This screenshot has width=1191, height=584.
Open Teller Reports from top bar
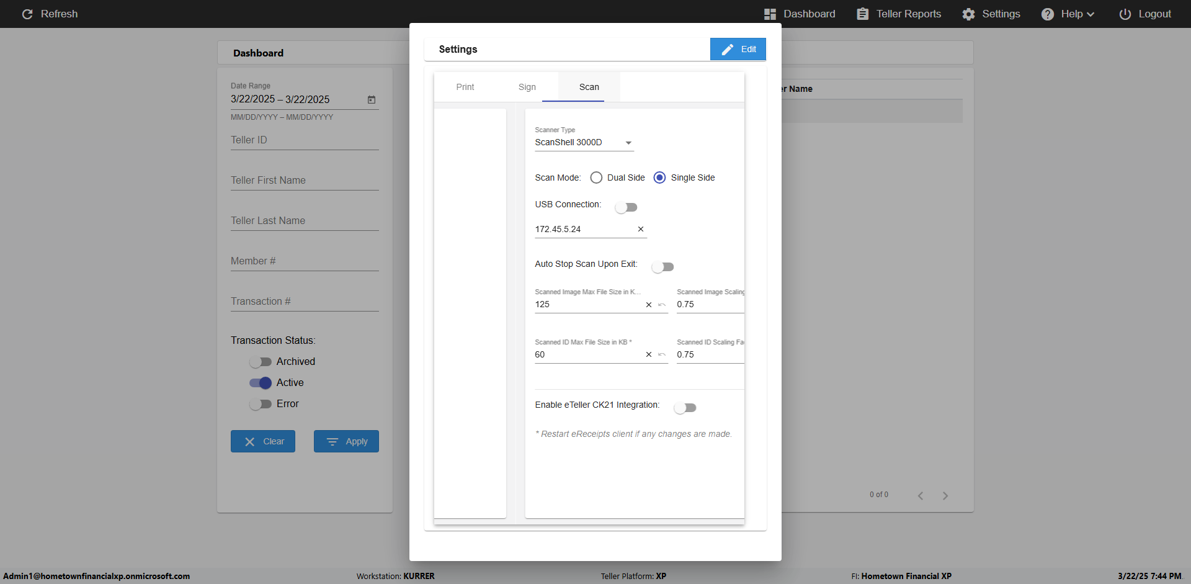tap(899, 14)
